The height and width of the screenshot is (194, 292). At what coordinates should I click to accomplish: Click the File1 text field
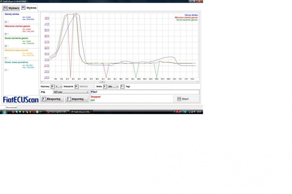[145, 92]
